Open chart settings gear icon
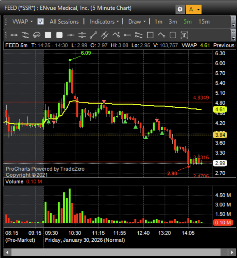The image size is (237, 258). 180,9
